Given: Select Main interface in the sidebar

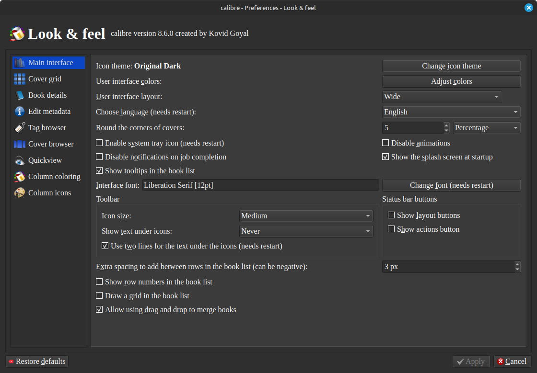Looking at the screenshot, I should [x=50, y=63].
